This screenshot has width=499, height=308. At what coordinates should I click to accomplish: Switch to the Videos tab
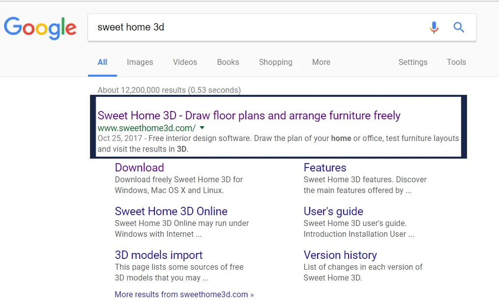pyautogui.click(x=185, y=62)
